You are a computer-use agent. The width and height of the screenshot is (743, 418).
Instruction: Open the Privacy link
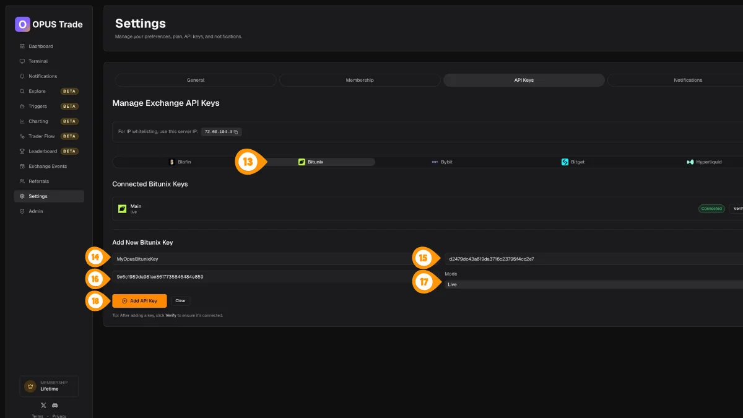click(x=59, y=416)
